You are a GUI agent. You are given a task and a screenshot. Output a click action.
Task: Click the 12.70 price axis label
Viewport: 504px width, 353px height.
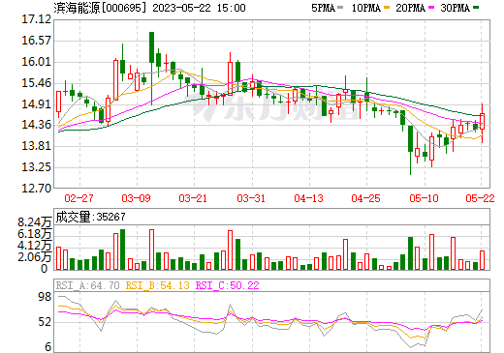36,189
